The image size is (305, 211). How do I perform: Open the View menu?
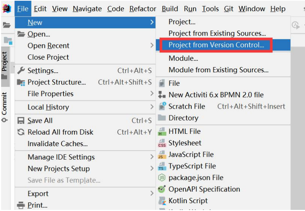click(60, 9)
